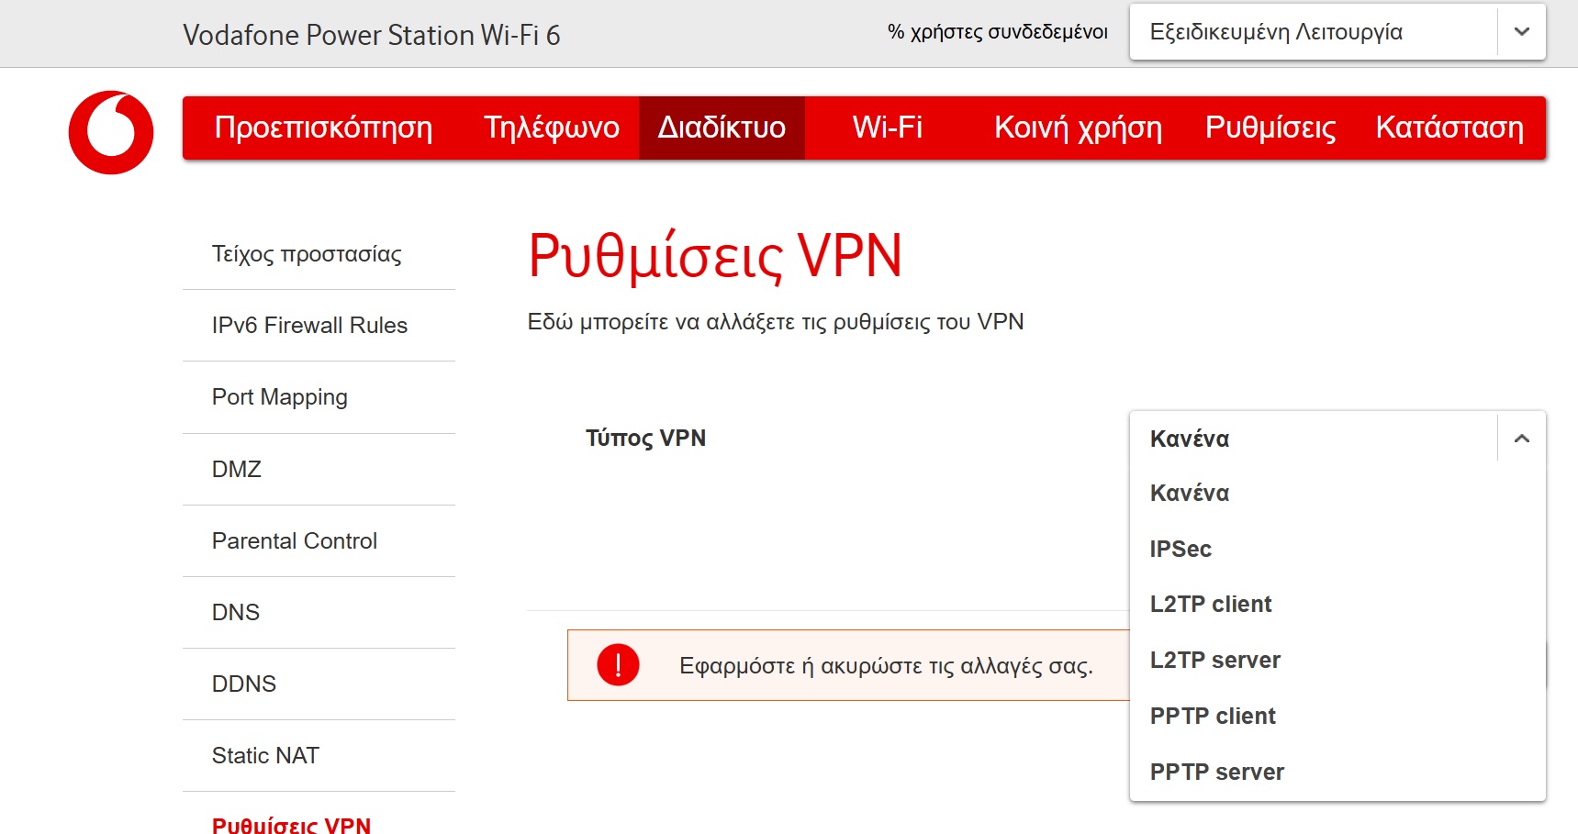
Task: Open the Ρυθμίσεις tab
Action: (1270, 128)
